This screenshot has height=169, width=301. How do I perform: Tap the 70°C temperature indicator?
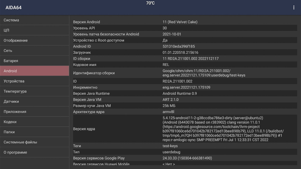tap(150, 3)
